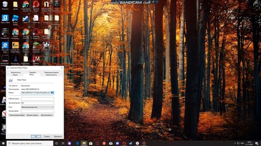Select the Minecraft Launcher desktop shortcut

click(x=36, y=47)
